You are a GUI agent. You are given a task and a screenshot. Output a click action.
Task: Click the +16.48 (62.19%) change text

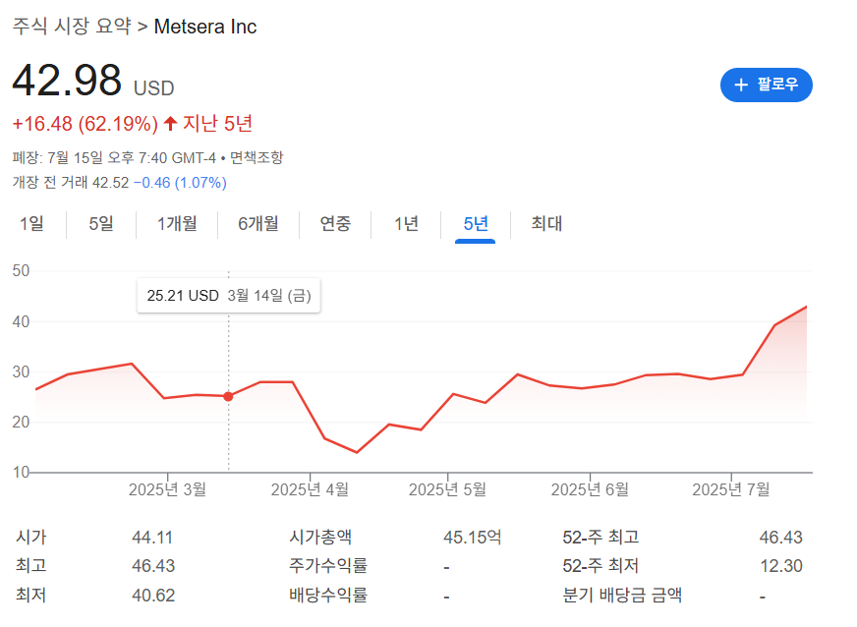pyautogui.click(x=86, y=124)
